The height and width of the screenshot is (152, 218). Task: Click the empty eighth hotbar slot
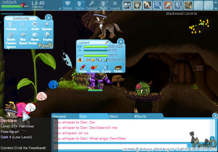click(x=198, y=5)
